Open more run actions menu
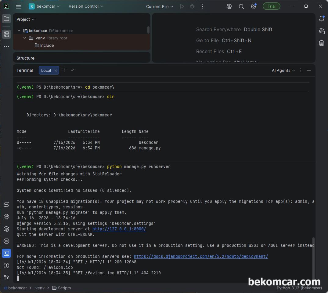 [x=203, y=6]
